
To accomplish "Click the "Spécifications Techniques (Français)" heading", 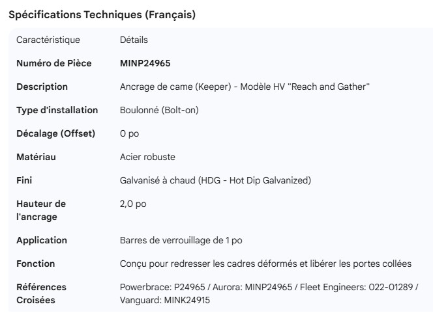I will [102, 15].
